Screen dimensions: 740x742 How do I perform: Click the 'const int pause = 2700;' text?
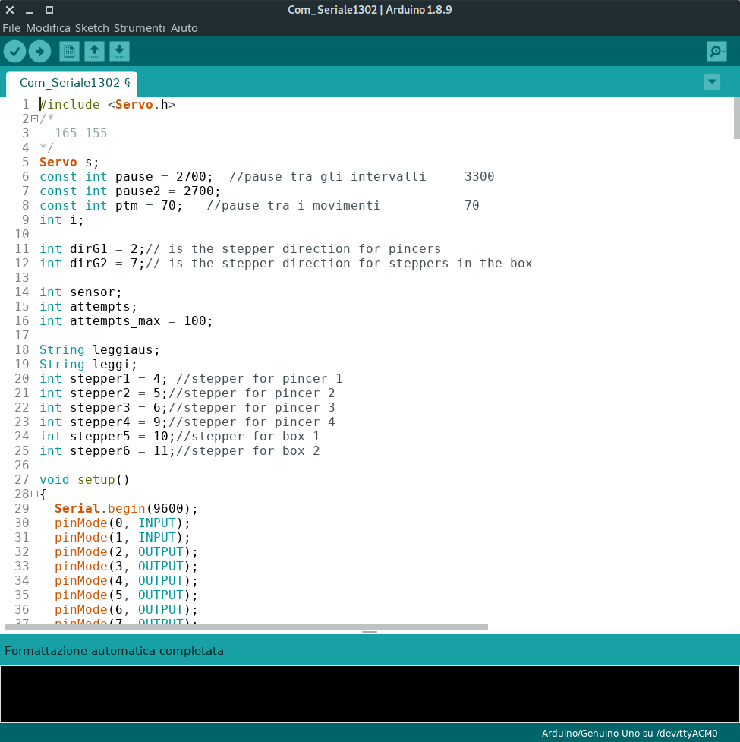(126, 176)
